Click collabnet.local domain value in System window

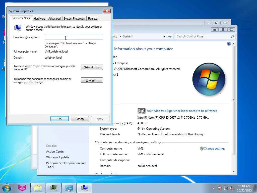(x=147, y=166)
